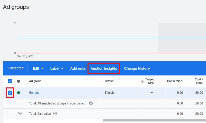206x123 pixels.
Task: Click help icon next to Total: Campaign
Action: 55,113
